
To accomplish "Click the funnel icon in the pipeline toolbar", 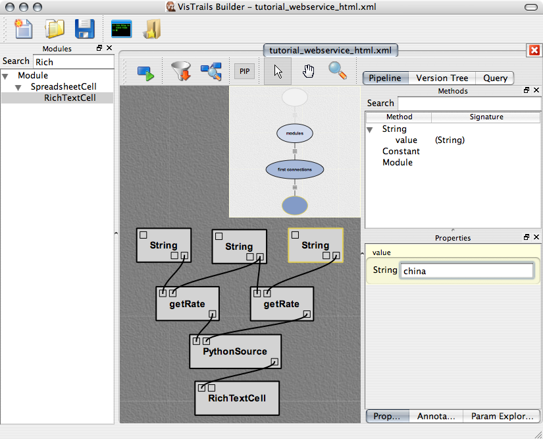I will point(180,71).
